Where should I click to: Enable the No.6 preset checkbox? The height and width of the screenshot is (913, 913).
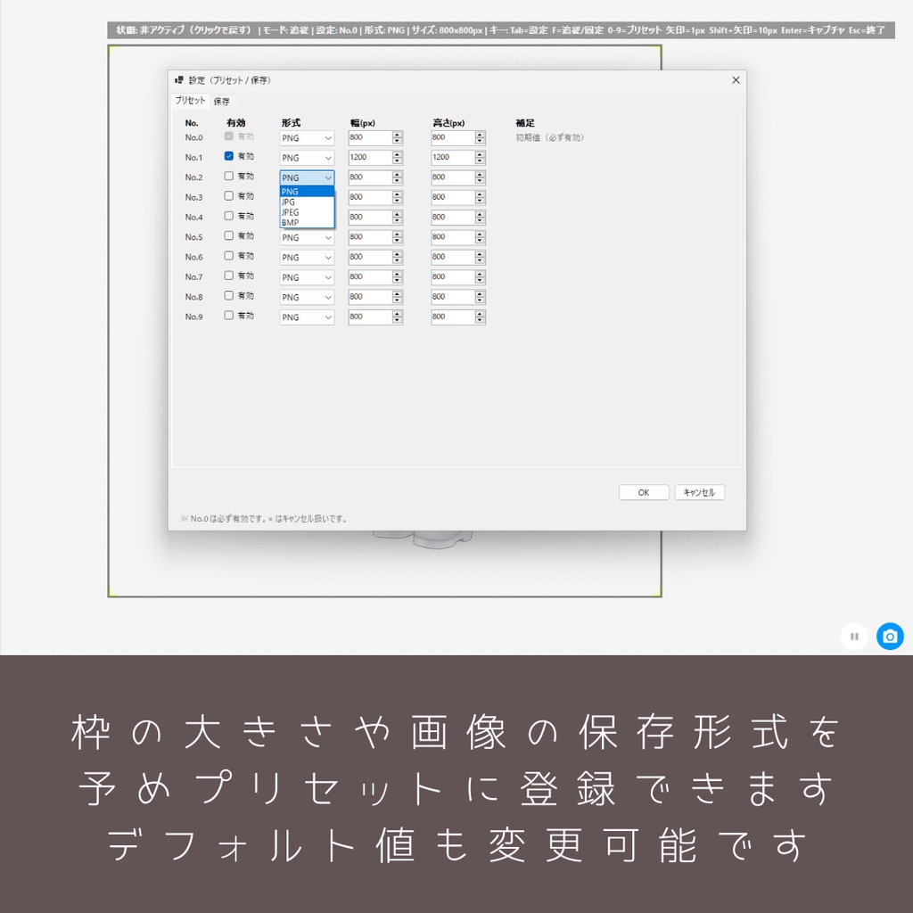pos(229,256)
